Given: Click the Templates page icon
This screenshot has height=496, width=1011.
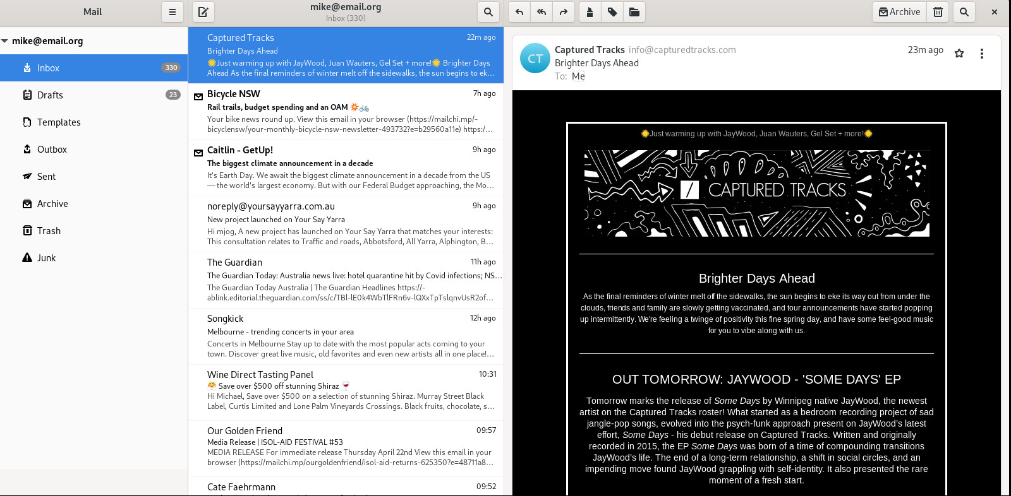Looking at the screenshot, I should (27, 122).
